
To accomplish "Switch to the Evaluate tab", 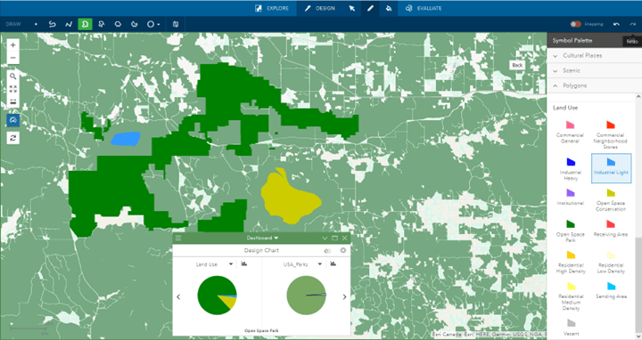I will (424, 8).
